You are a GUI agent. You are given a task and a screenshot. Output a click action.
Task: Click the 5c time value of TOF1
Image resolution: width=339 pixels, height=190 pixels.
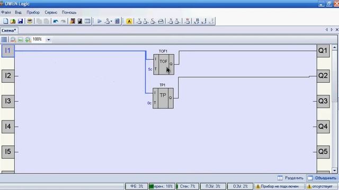[150, 69]
